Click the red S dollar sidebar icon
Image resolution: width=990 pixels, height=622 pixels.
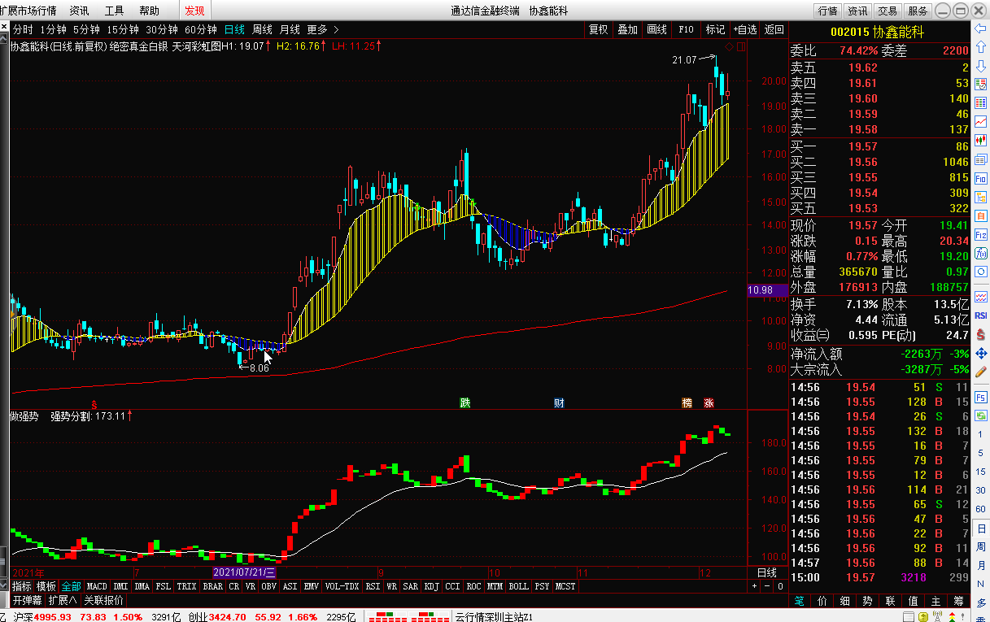[x=981, y=334]
